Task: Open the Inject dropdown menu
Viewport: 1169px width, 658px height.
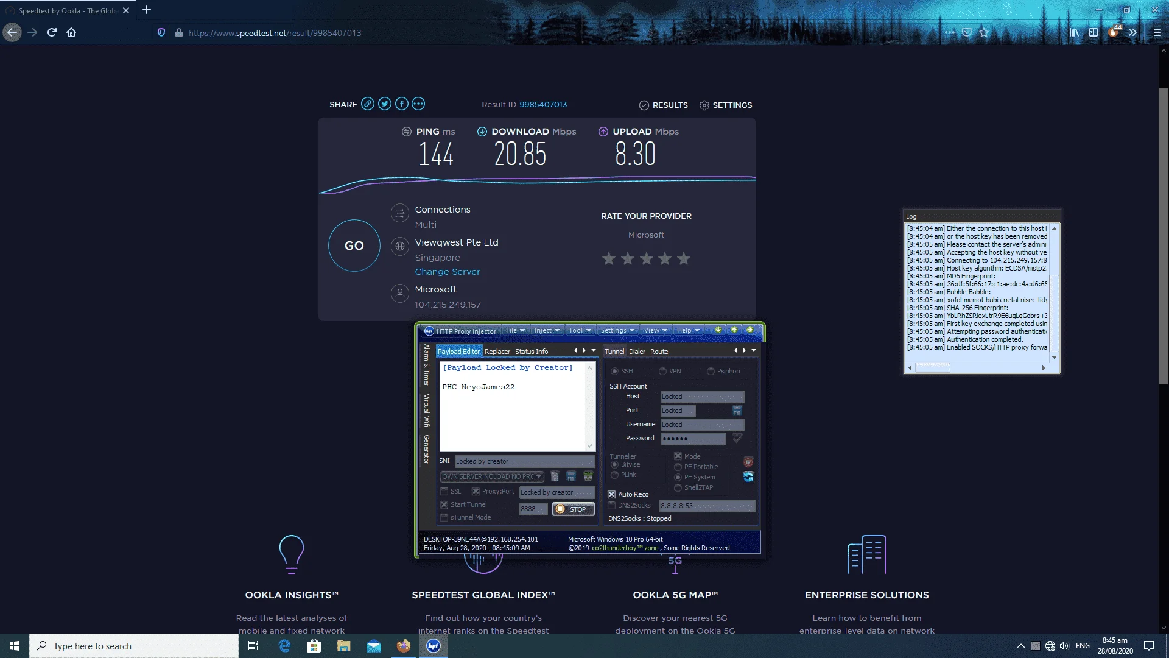Action: pyautogui.click(x=546, y=330)
